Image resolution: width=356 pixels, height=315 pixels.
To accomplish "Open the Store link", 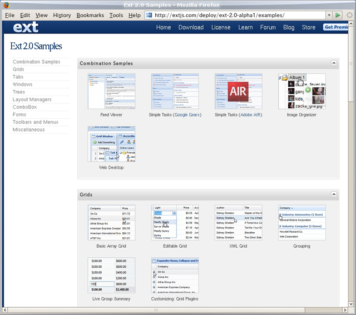I will click(x=309, y=27).
